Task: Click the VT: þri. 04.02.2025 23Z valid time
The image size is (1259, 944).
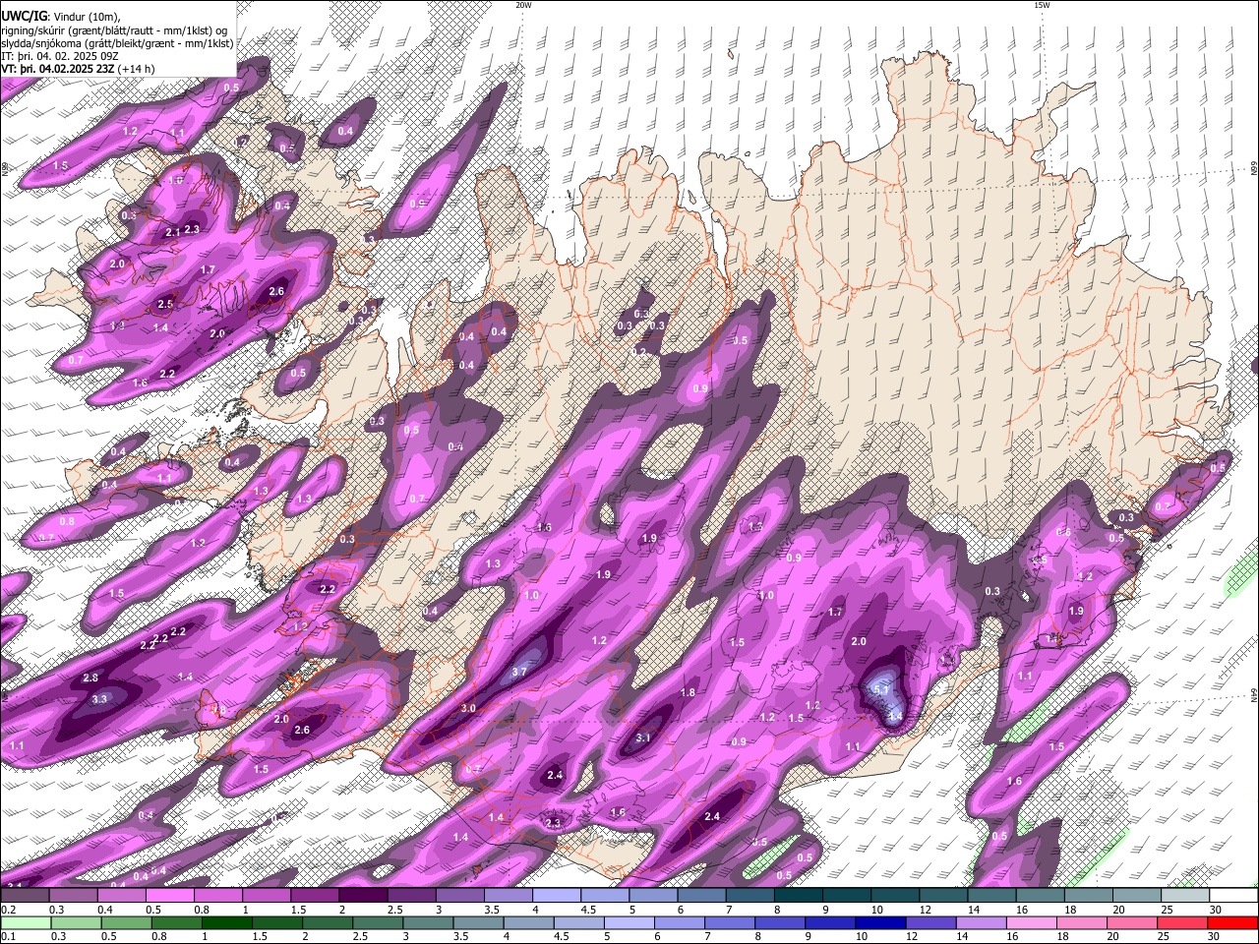Action: point(57,69)
